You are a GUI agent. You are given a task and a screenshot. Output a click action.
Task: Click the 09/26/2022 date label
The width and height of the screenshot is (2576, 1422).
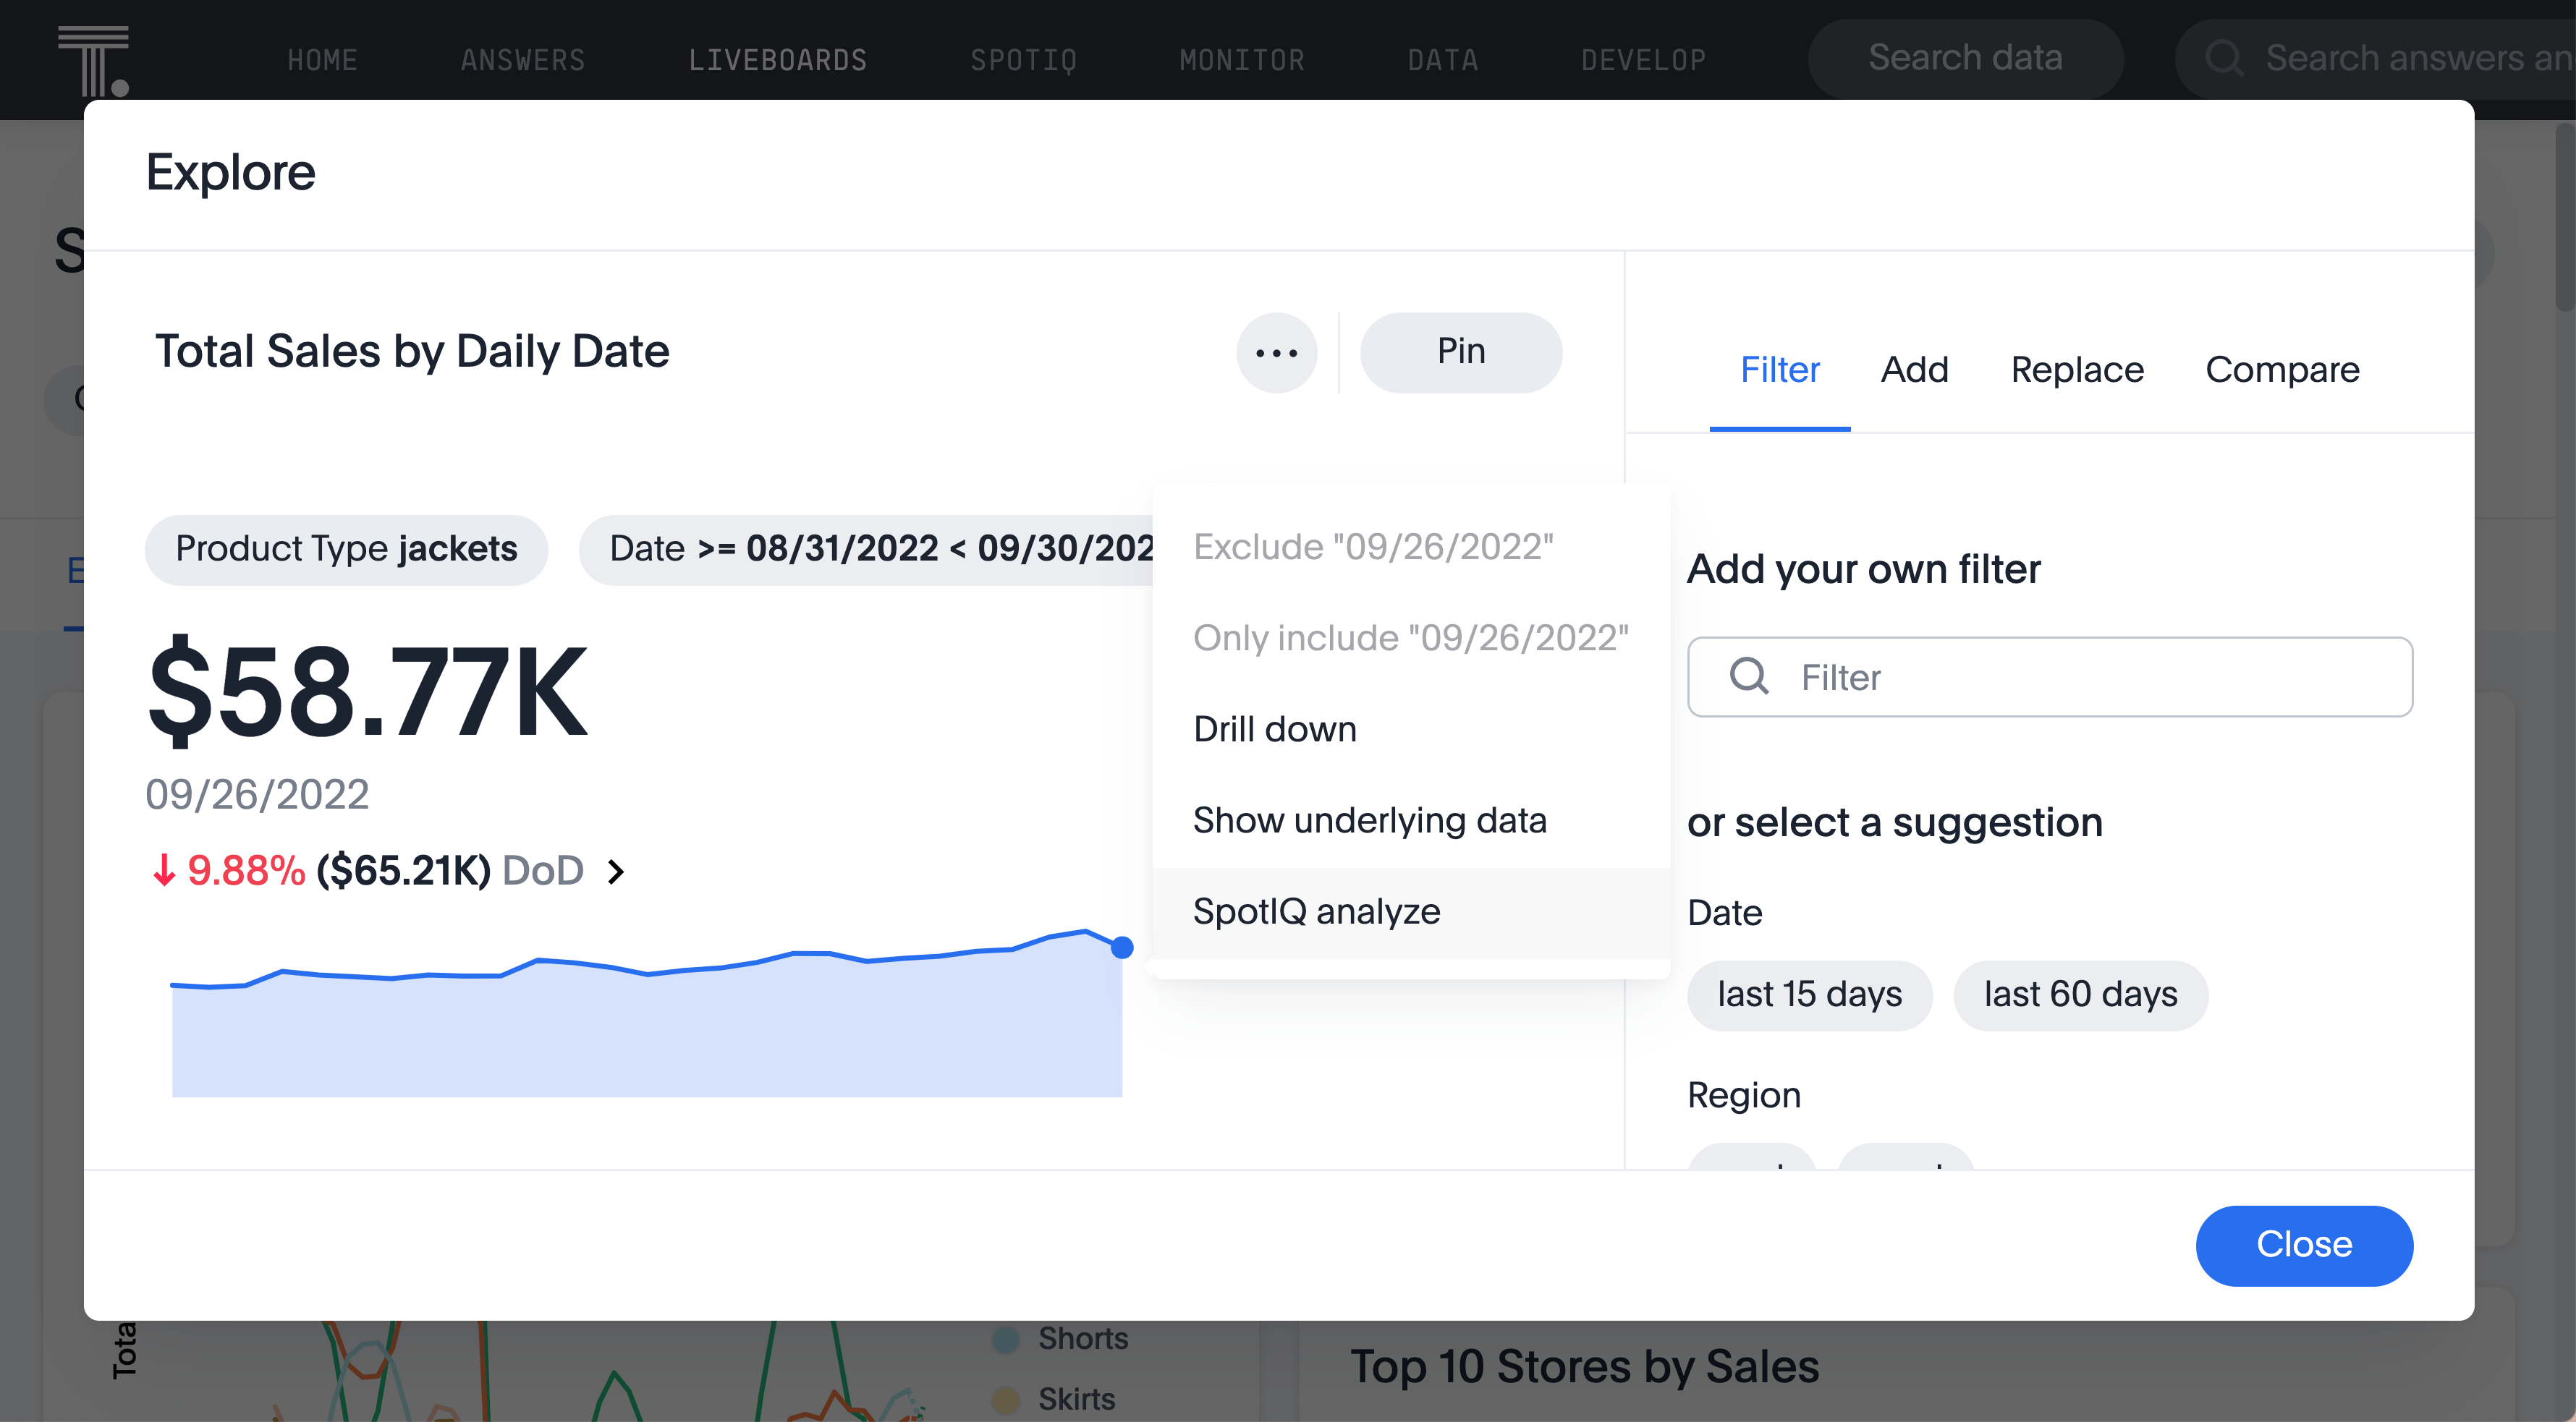[x=257, y=794]
